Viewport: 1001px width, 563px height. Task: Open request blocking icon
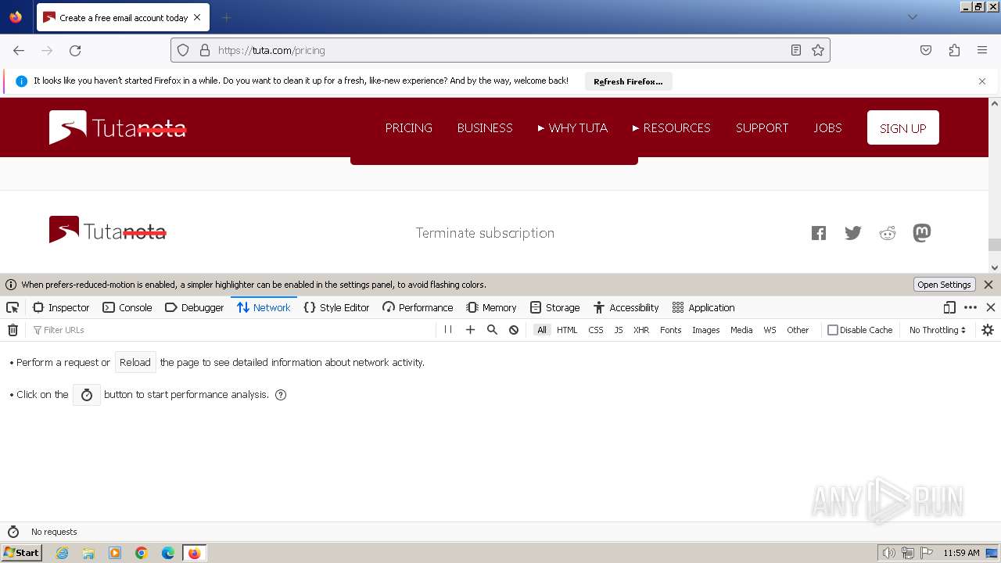pyautogui.click(x=514, y=330)
